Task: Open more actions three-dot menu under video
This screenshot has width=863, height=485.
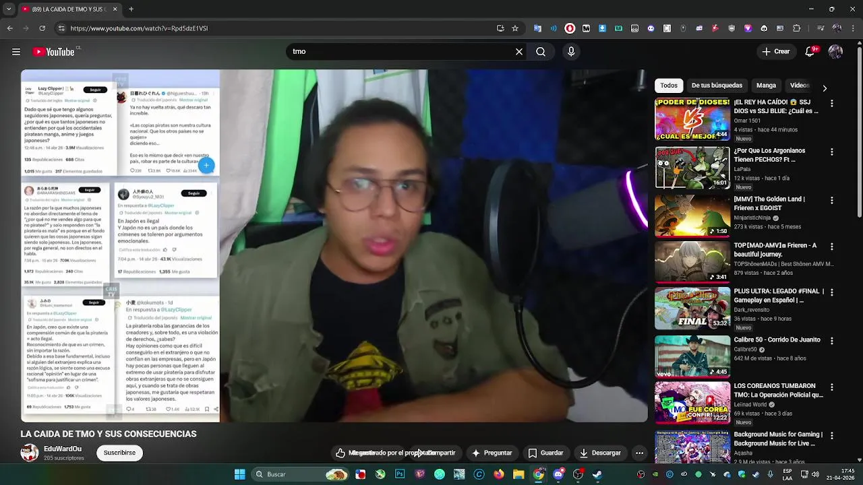Action: tap(639, 453)
